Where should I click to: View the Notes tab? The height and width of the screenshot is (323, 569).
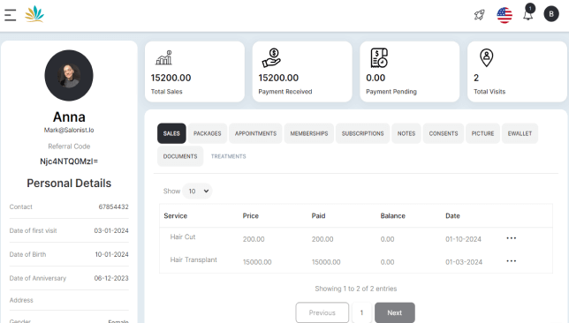click(x=406, y=133)
